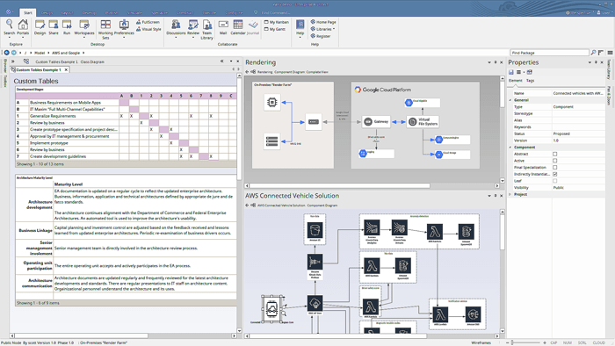
Task: Click the Help book icon
Action: (300, 25)
